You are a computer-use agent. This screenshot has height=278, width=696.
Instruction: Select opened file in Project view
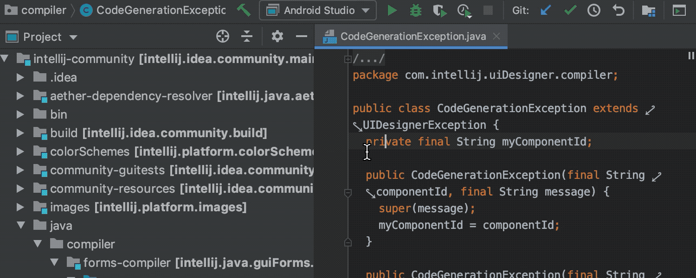223,36
